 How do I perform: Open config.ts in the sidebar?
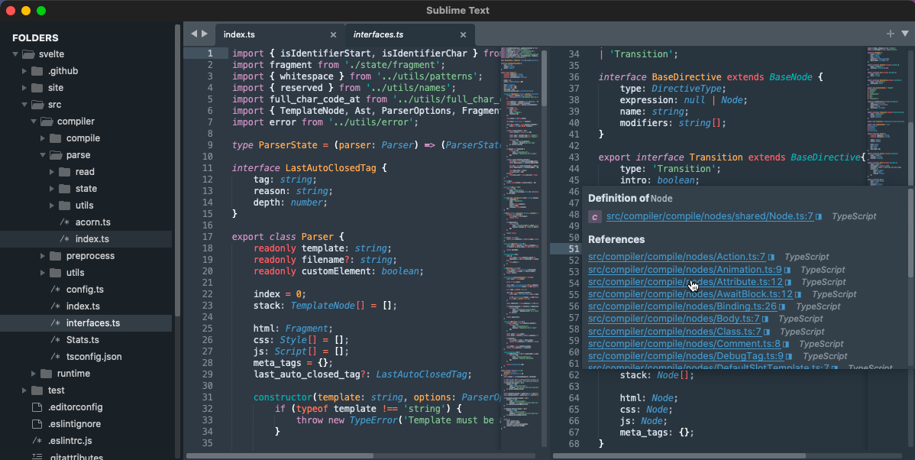[x=85, y=290]
